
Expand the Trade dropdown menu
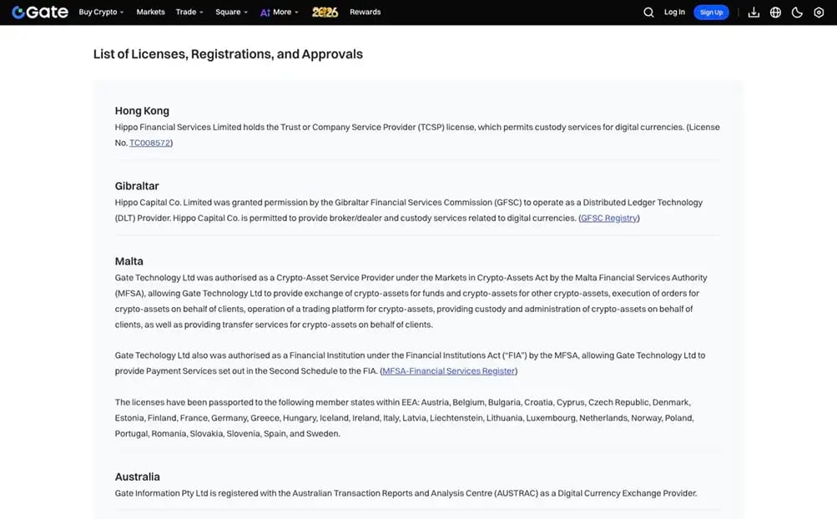189,12
